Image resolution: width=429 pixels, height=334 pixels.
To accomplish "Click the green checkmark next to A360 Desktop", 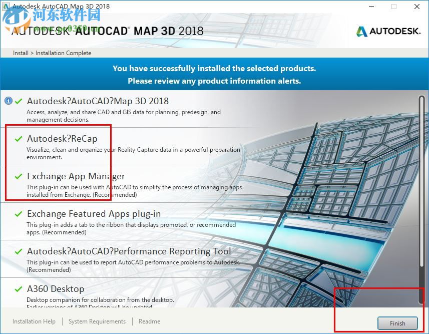I will click(x=20, y=289).
